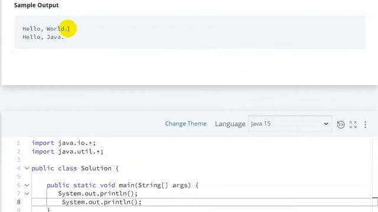Screen dimensions: 378x212
Task: Click the 'public static void main' line
Action: pyautogui.click(x=122, y=185)
